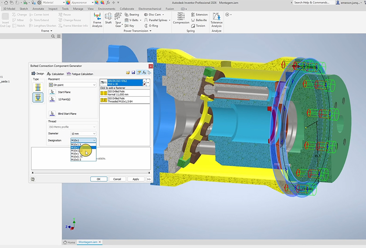Select the Through All connection type

(37, 87)
